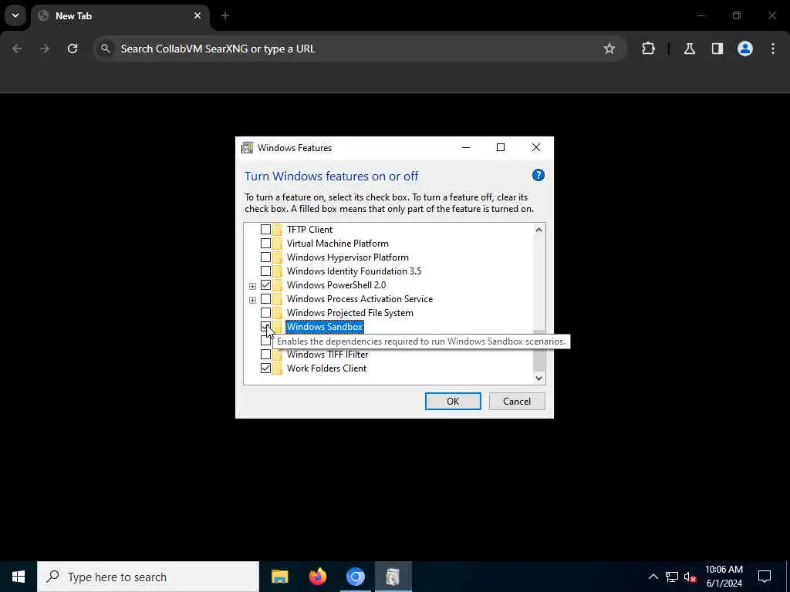The height and width of the screenshot is (592, 790).
Task: Select the Windows Hypervisor Platform label
Action: click(348, 257)
